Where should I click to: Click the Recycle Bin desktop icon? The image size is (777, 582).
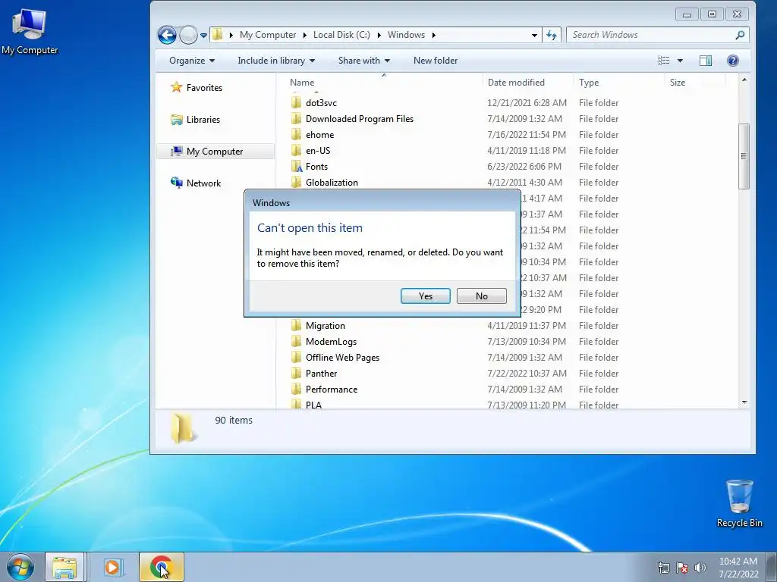point(739,503)
